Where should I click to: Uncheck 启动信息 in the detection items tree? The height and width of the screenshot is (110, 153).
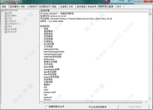point(6,29)
